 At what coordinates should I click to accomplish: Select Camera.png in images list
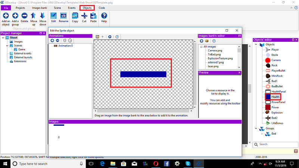click(215, 51)
